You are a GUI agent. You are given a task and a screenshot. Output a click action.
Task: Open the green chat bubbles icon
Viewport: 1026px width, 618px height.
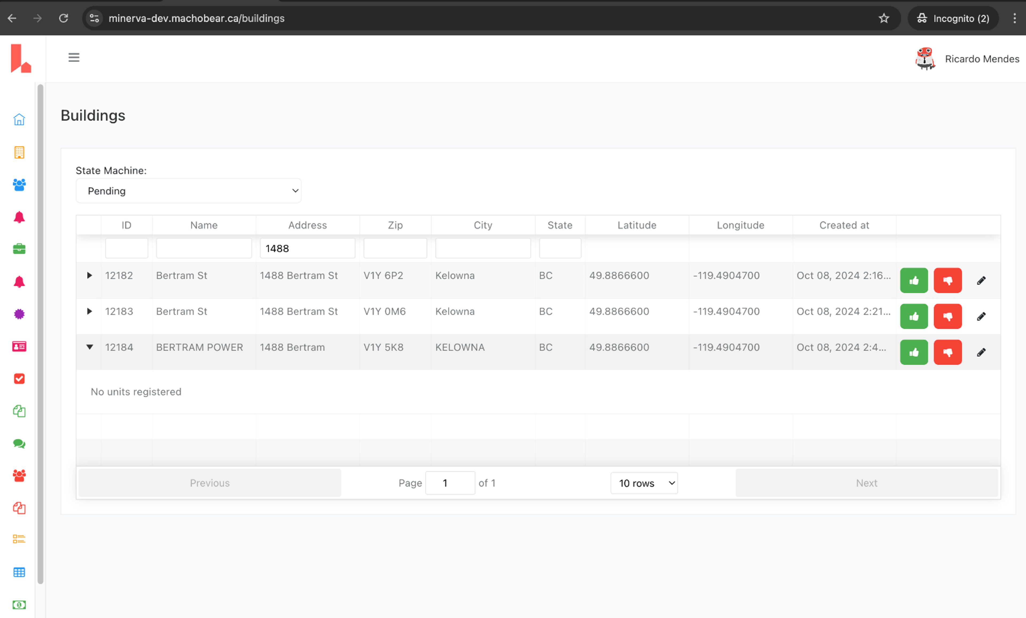[19, 444]
